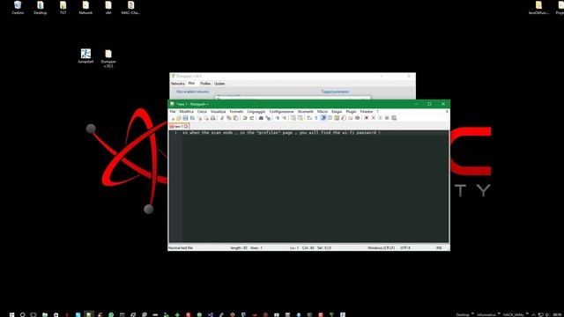Click the Save icon in Notepad++ toolbar
The image size is (564, 317).
click(x=186, y=118)
